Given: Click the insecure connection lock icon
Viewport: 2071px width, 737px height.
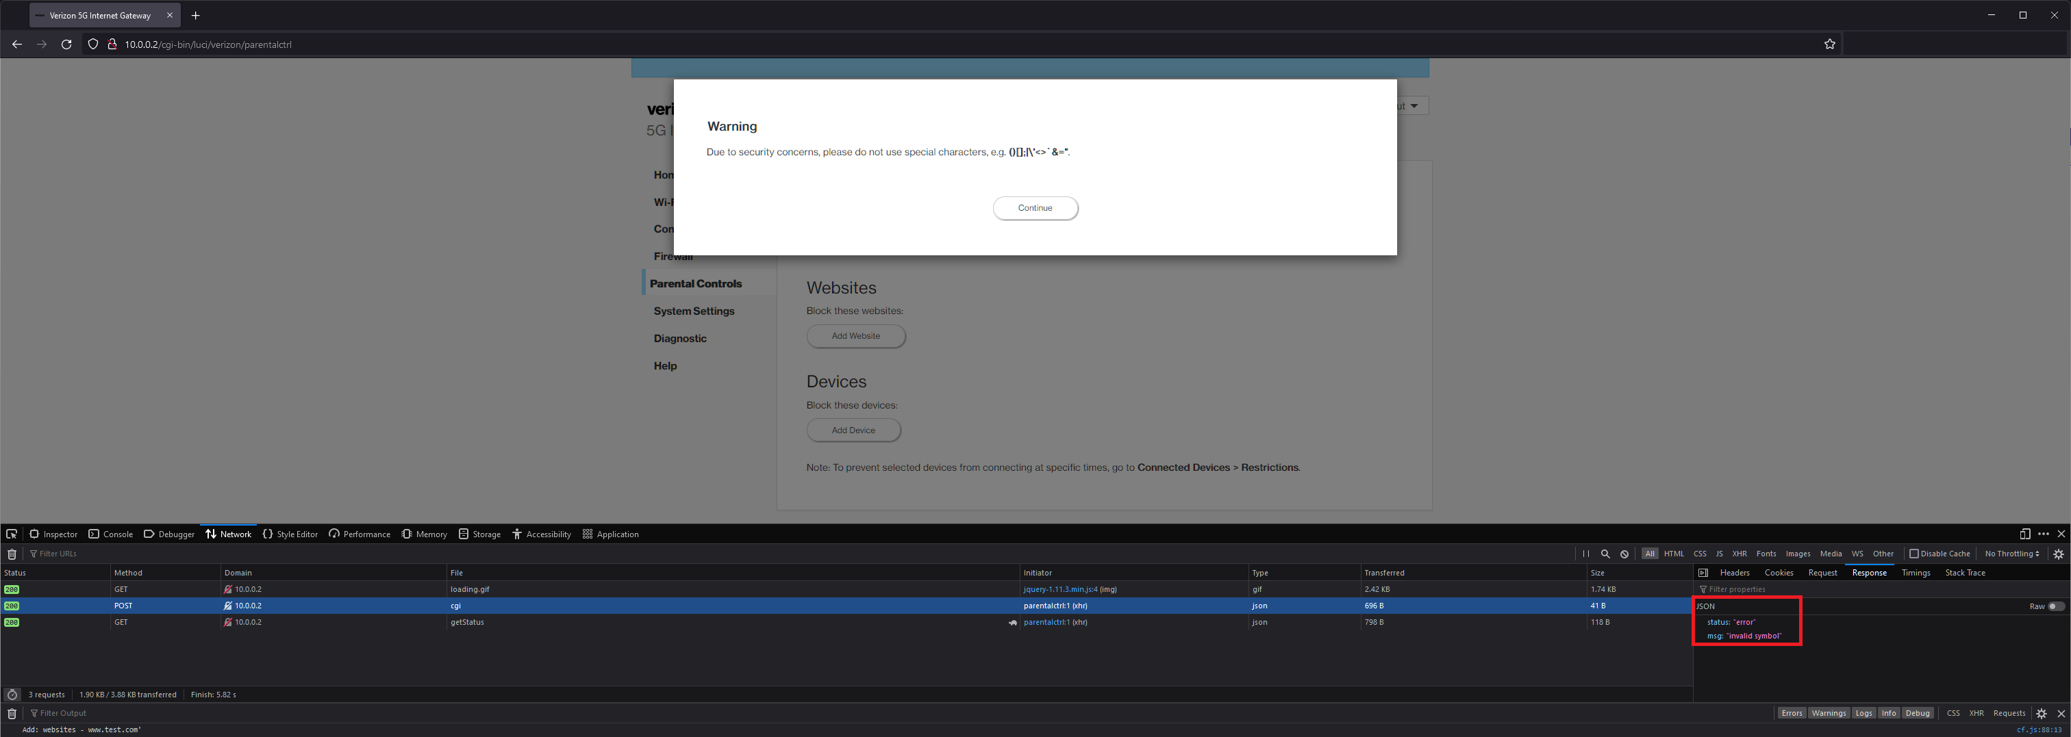Looking at the screenshot, I should tap(112, 44).
